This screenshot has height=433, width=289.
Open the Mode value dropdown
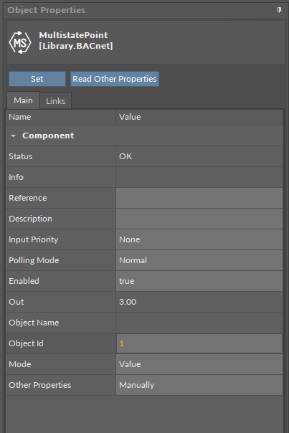click(199, 364)
